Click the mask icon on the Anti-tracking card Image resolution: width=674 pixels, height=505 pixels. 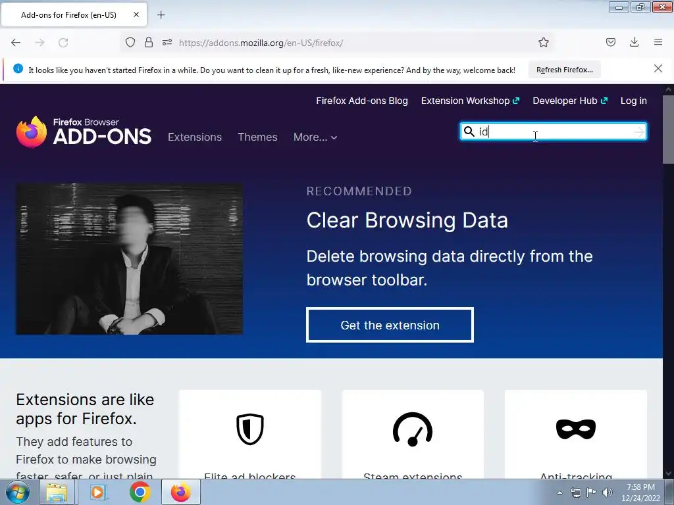(x=575, y=429)
